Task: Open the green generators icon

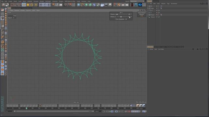Action: (x=86, y=5)
